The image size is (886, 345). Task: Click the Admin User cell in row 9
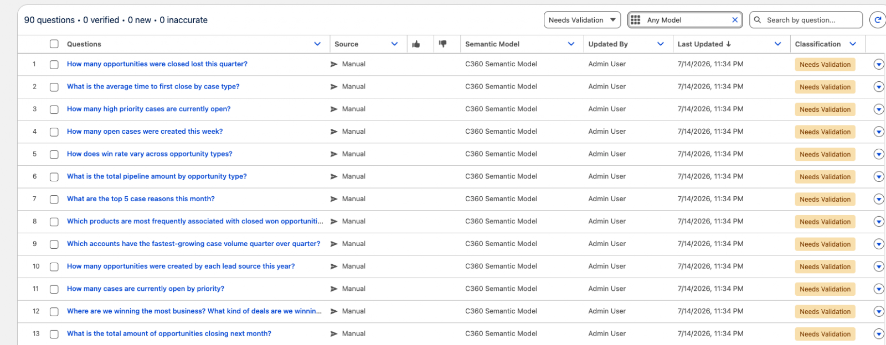click(x=607, y=243)
